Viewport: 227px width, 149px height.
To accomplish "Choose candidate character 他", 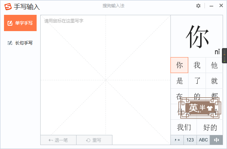I will [214, 65].
